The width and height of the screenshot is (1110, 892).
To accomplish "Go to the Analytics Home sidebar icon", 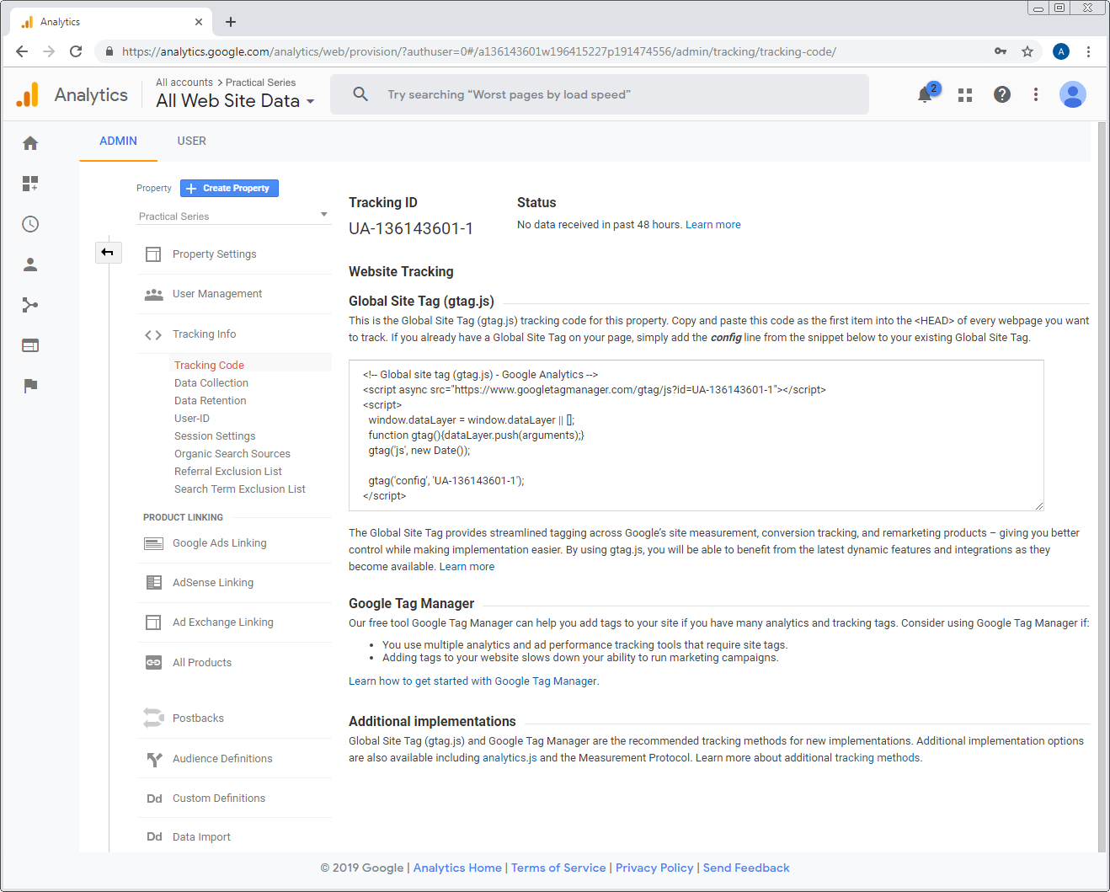I will tap(30, 143).
